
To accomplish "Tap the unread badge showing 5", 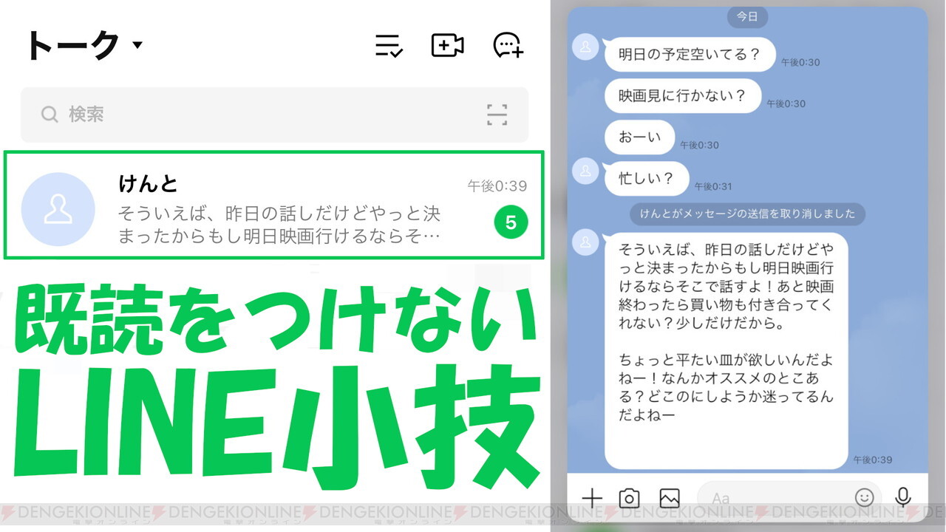I will [511, 222].
